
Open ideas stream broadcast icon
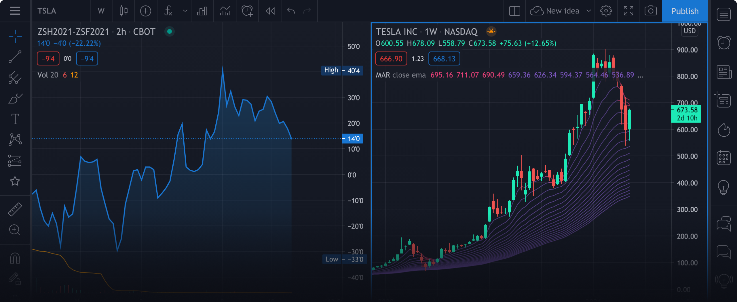tap(724, 281)
